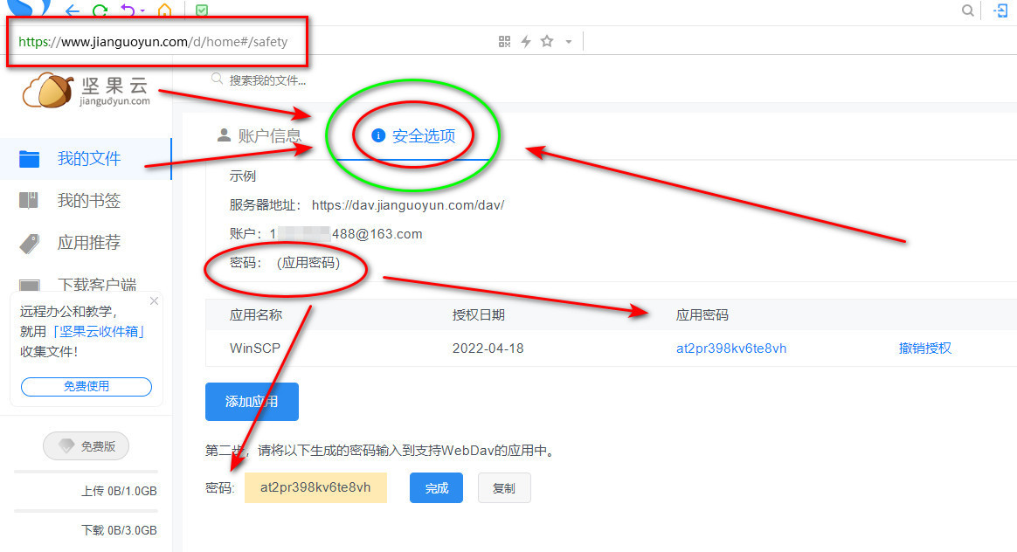Viewport: 1017px width, 552px height.
Task: Expand the bookmark dropdown arrow
Action: point(569,42)
